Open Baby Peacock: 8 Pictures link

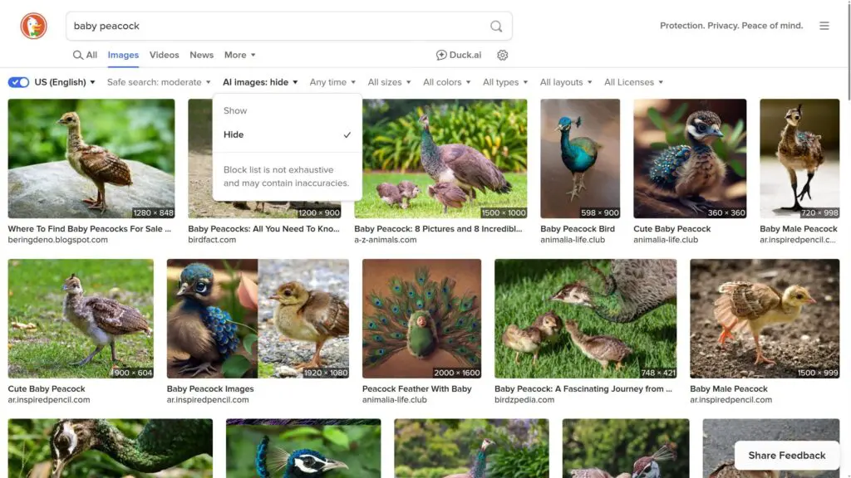tap(438, 229)
